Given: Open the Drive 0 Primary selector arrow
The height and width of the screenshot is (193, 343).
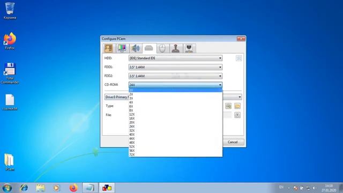Looking at the screenshot, I should [x=240, y=97].
